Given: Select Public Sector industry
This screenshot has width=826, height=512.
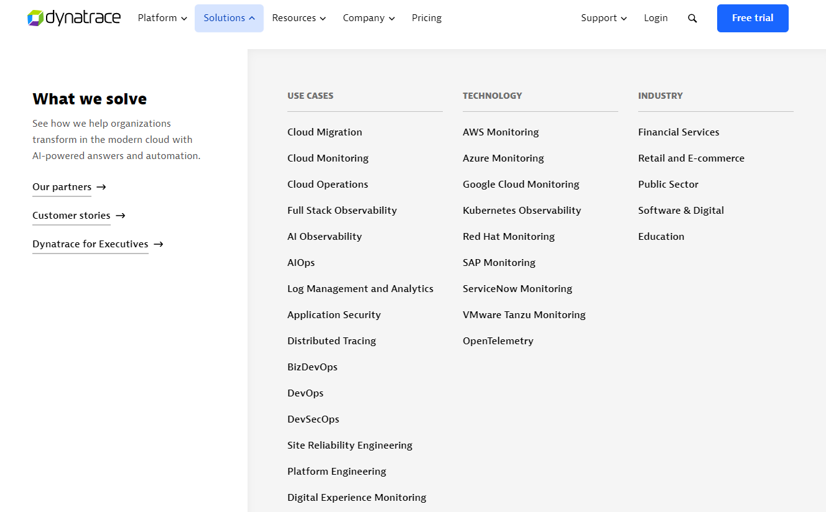Looking at the screenshot, I should [x=668, y=185].
